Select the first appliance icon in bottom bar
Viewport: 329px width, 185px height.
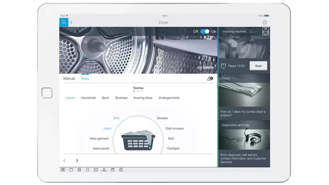pos(63,170)
